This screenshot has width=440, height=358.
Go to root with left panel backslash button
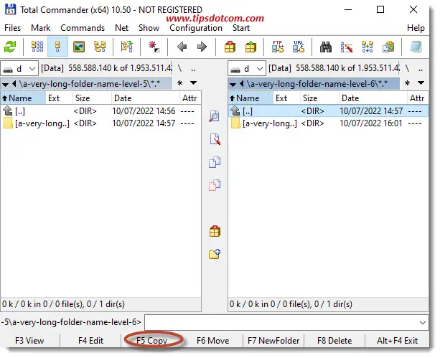click(x=180, y=68)
